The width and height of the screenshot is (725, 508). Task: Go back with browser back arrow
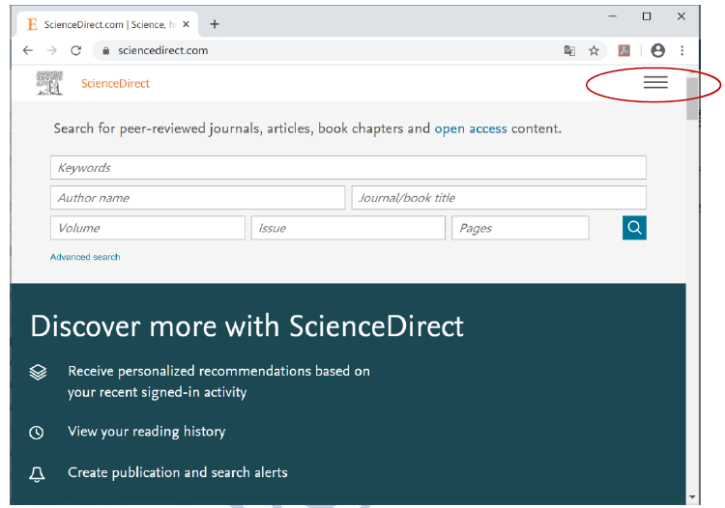click(x=28, y=50)
